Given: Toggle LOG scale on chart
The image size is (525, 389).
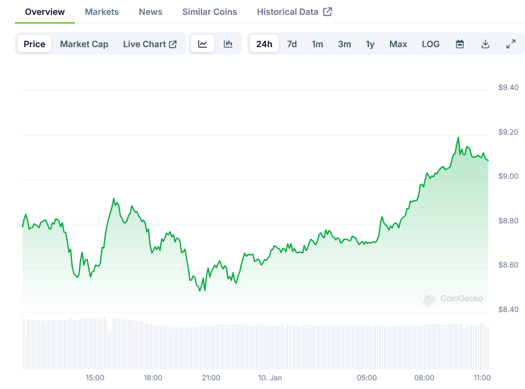Looking at the screenshot, I should click(431, 44).
